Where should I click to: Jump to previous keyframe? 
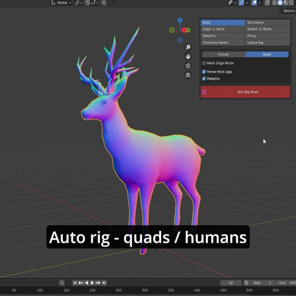coord(81,283)
